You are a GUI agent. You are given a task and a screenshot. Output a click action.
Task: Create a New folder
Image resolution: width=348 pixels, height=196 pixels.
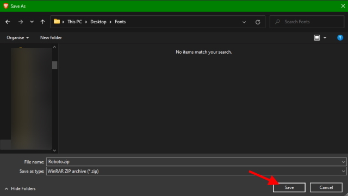(51, 37)
